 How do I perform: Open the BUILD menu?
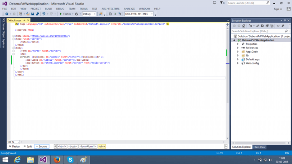pos(49,9)
